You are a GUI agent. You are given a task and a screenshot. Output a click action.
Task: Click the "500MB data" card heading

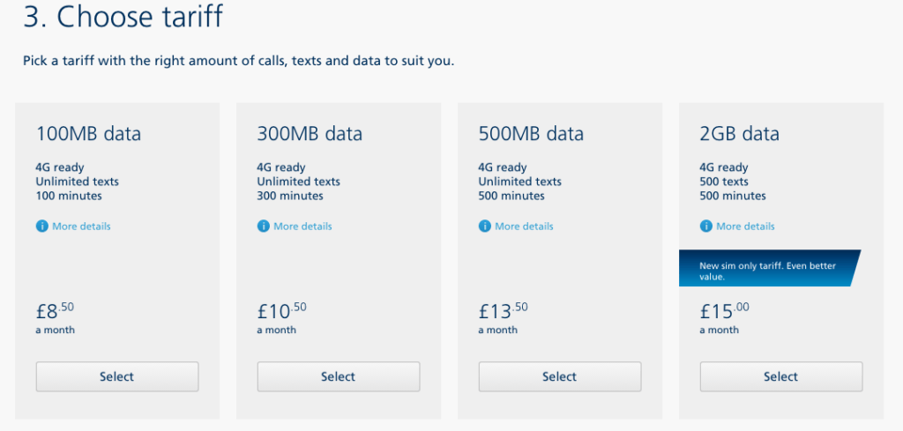(531, 134)
